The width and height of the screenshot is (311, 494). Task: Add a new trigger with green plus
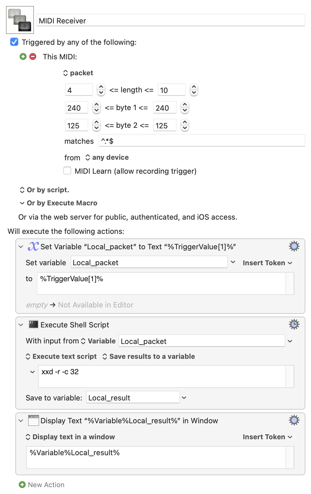23,56
